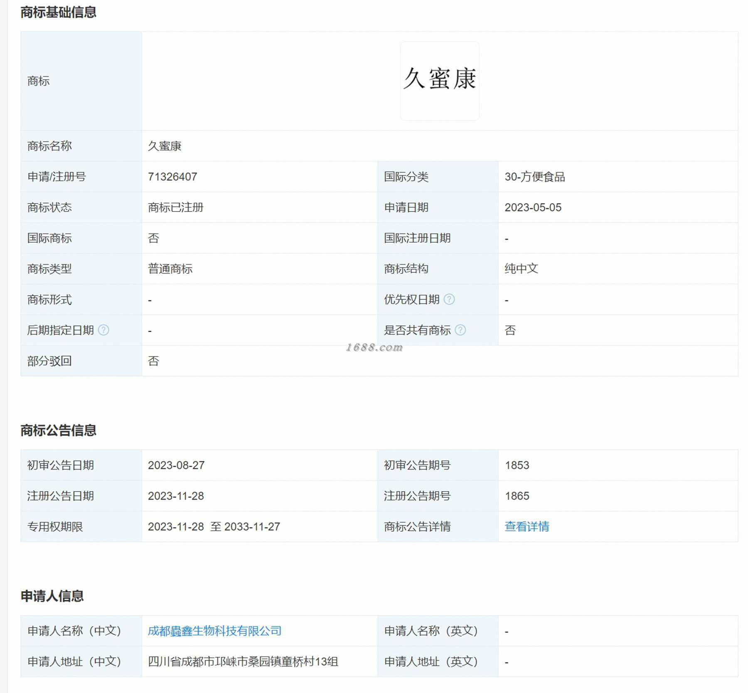Click the 商标名称 field label
The width and height of the screenshot is (748, 693).
coord(49,146)
